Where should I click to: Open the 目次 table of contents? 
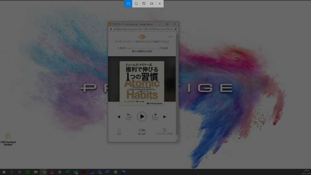click(x=119, y=132)
